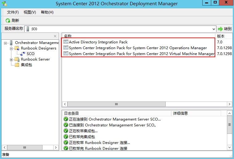The height and width of the screenshot is (159, 234).
Task: Collapse the Orchestrator Management root node
Action: [5, 43]
